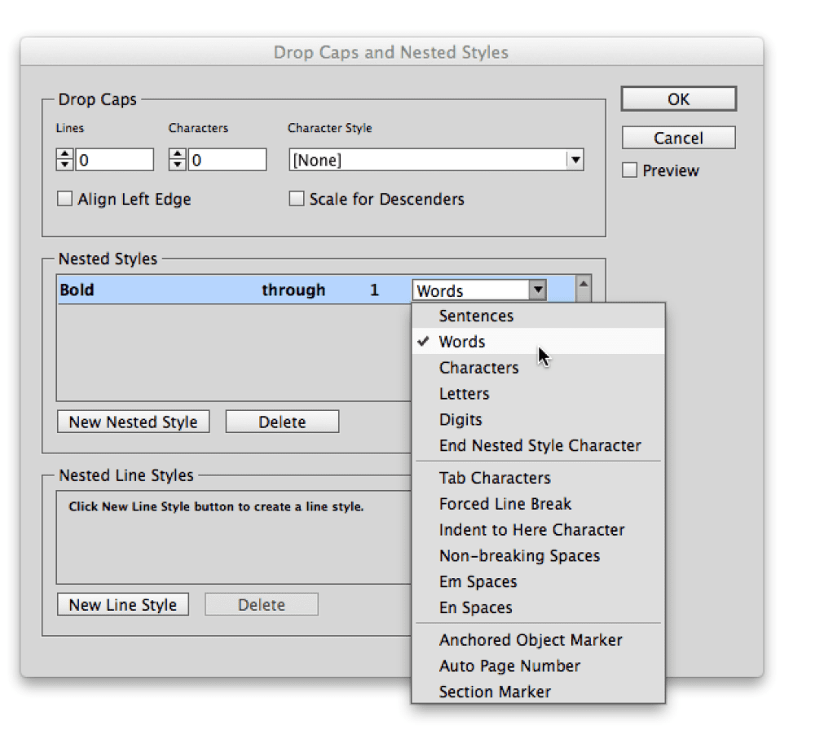The image size is (815, 738).
Task: Click the Nested Styles list scrollbar arrow
Action: point(584,282)
